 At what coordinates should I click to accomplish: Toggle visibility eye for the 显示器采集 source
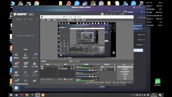pyautogui.click(x=71, y=68)
